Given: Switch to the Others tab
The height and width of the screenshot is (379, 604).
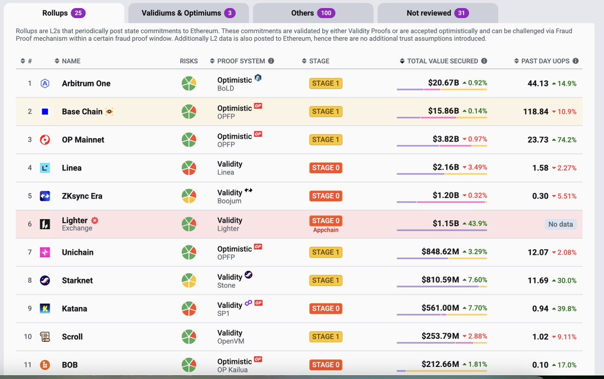Looking at the screenshot, I should point(313,13).
